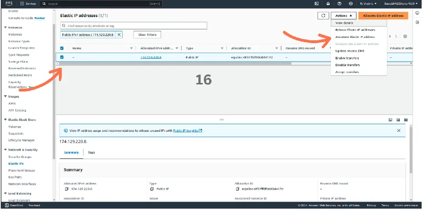Collapse the Images sidebar section
This screenshot has width=424, height=211.
(x=5, y=96)
